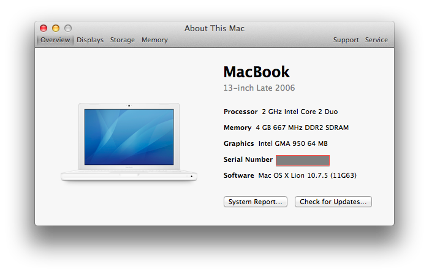Click the Processor label
The image size is (429, 274).
pos(240,112)
